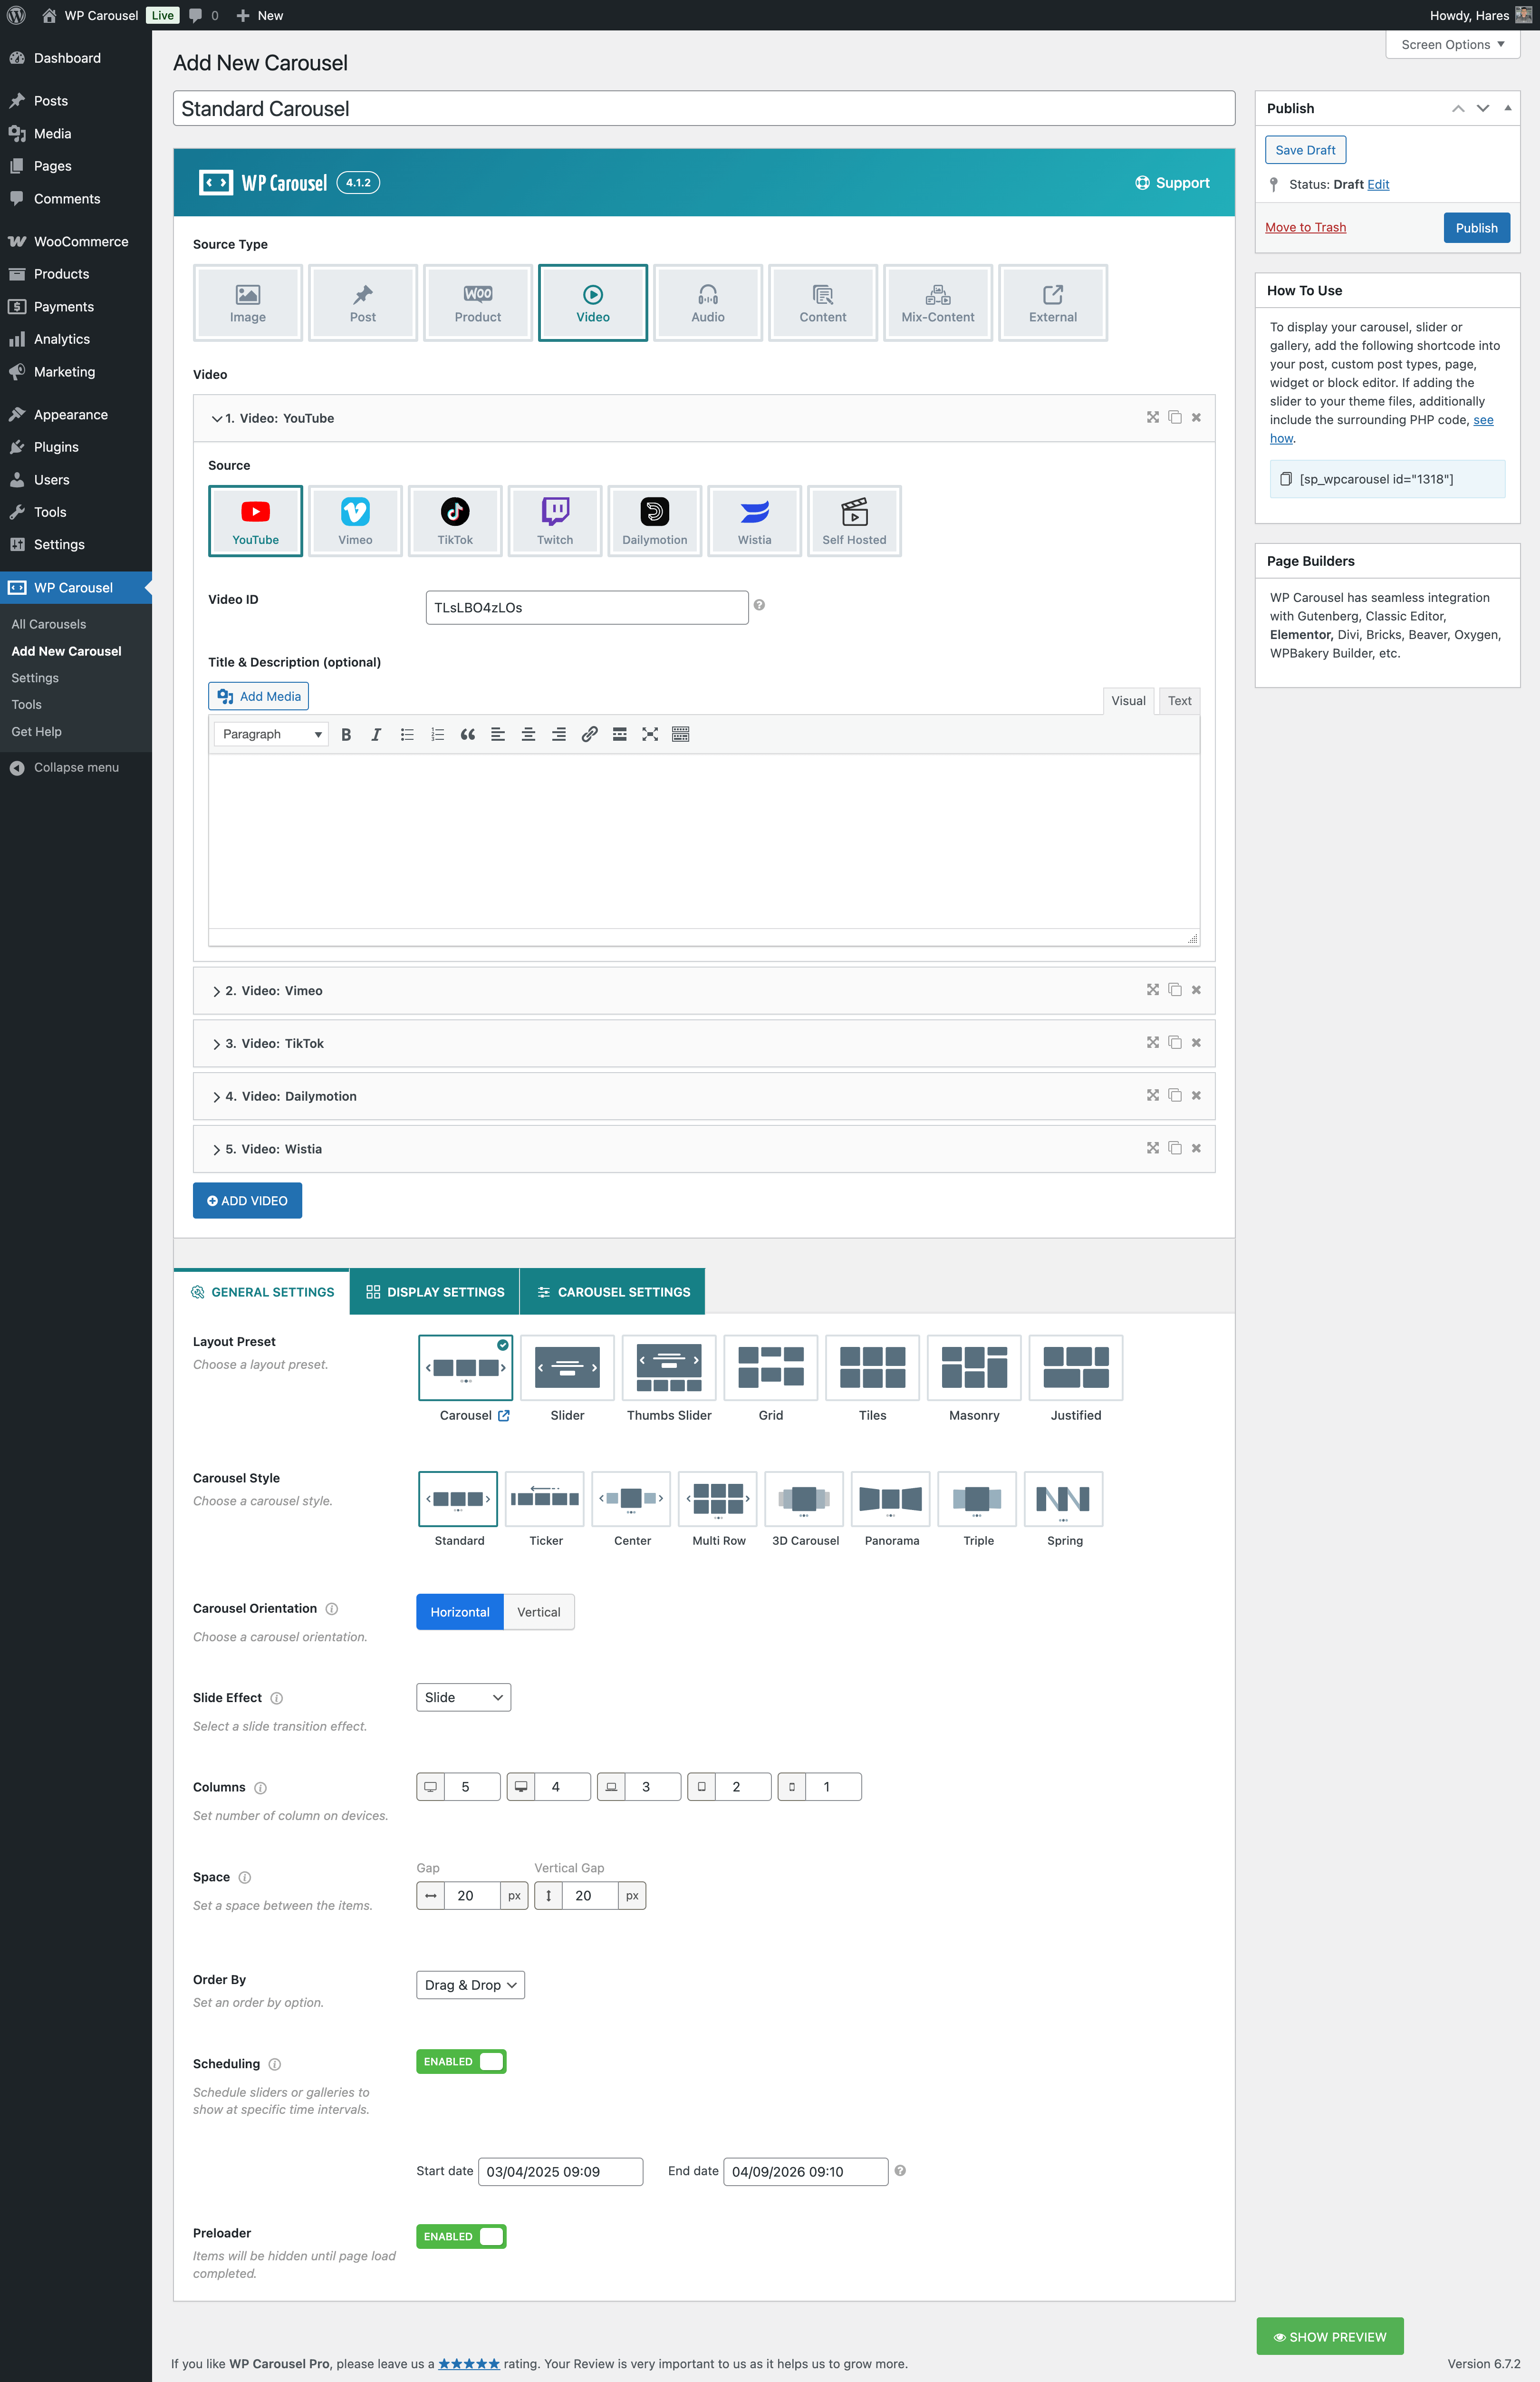Screen dimensions: 1540x2382
Task: Click the Start date input field
Action: 560,2172
